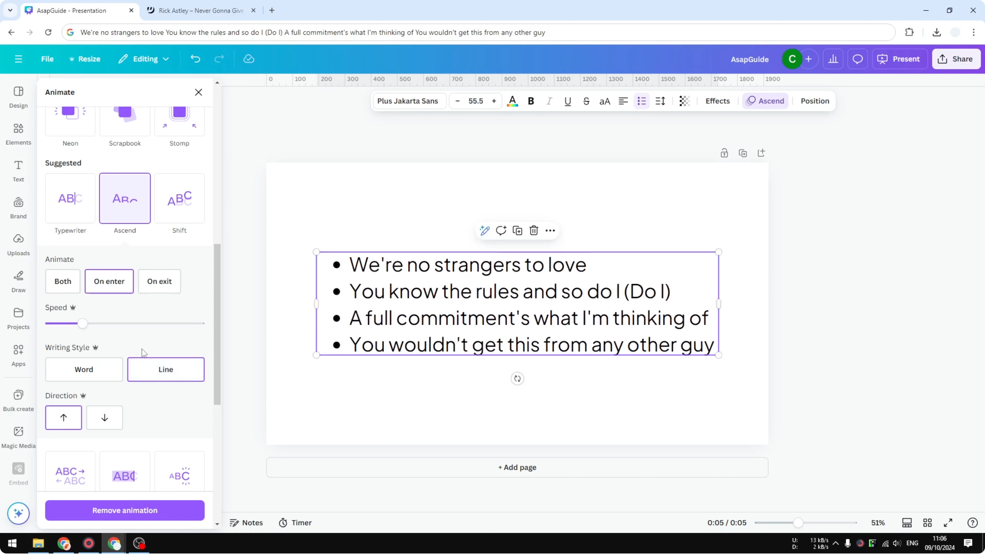Image resolution: width=985 pixels, height=554 pixels.
Task: Open the Bulk create tool
Action: click(18, 401)
